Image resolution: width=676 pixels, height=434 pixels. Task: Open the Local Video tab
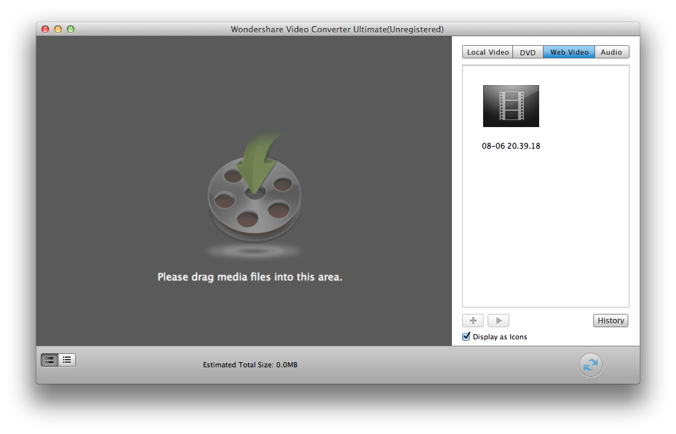pos(488,52)
